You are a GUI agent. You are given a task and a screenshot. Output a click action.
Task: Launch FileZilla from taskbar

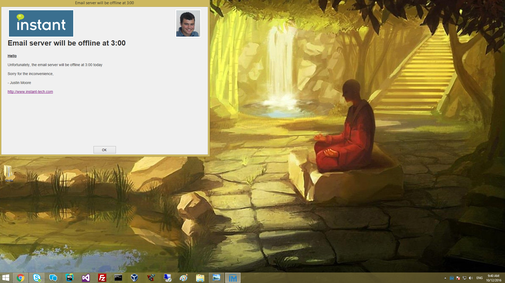click(102, 278)
